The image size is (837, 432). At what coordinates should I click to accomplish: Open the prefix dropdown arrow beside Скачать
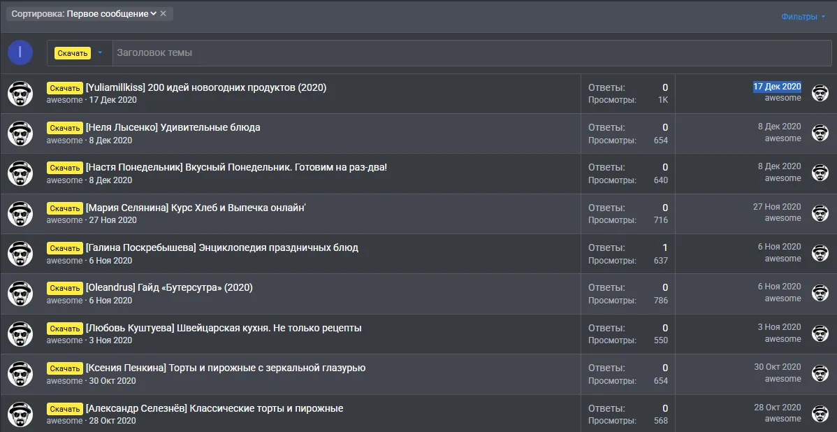(x=100, y=53)
